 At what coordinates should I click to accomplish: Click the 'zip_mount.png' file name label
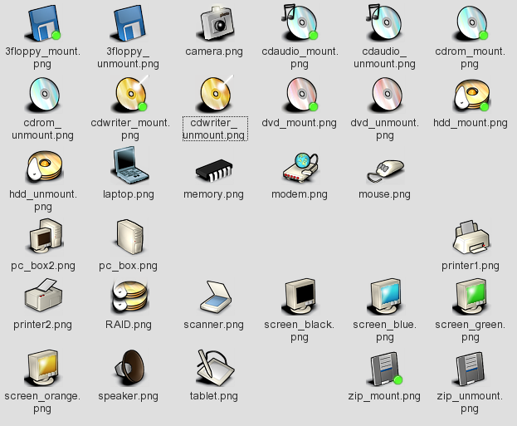tap(384, 396)
